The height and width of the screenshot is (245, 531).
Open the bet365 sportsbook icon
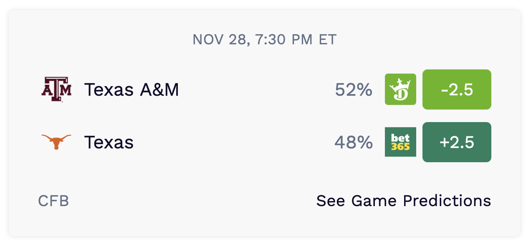click(400, 142)
